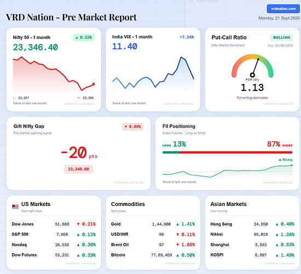Click the BULLISH sentiment badge

[x=281, y=37]
